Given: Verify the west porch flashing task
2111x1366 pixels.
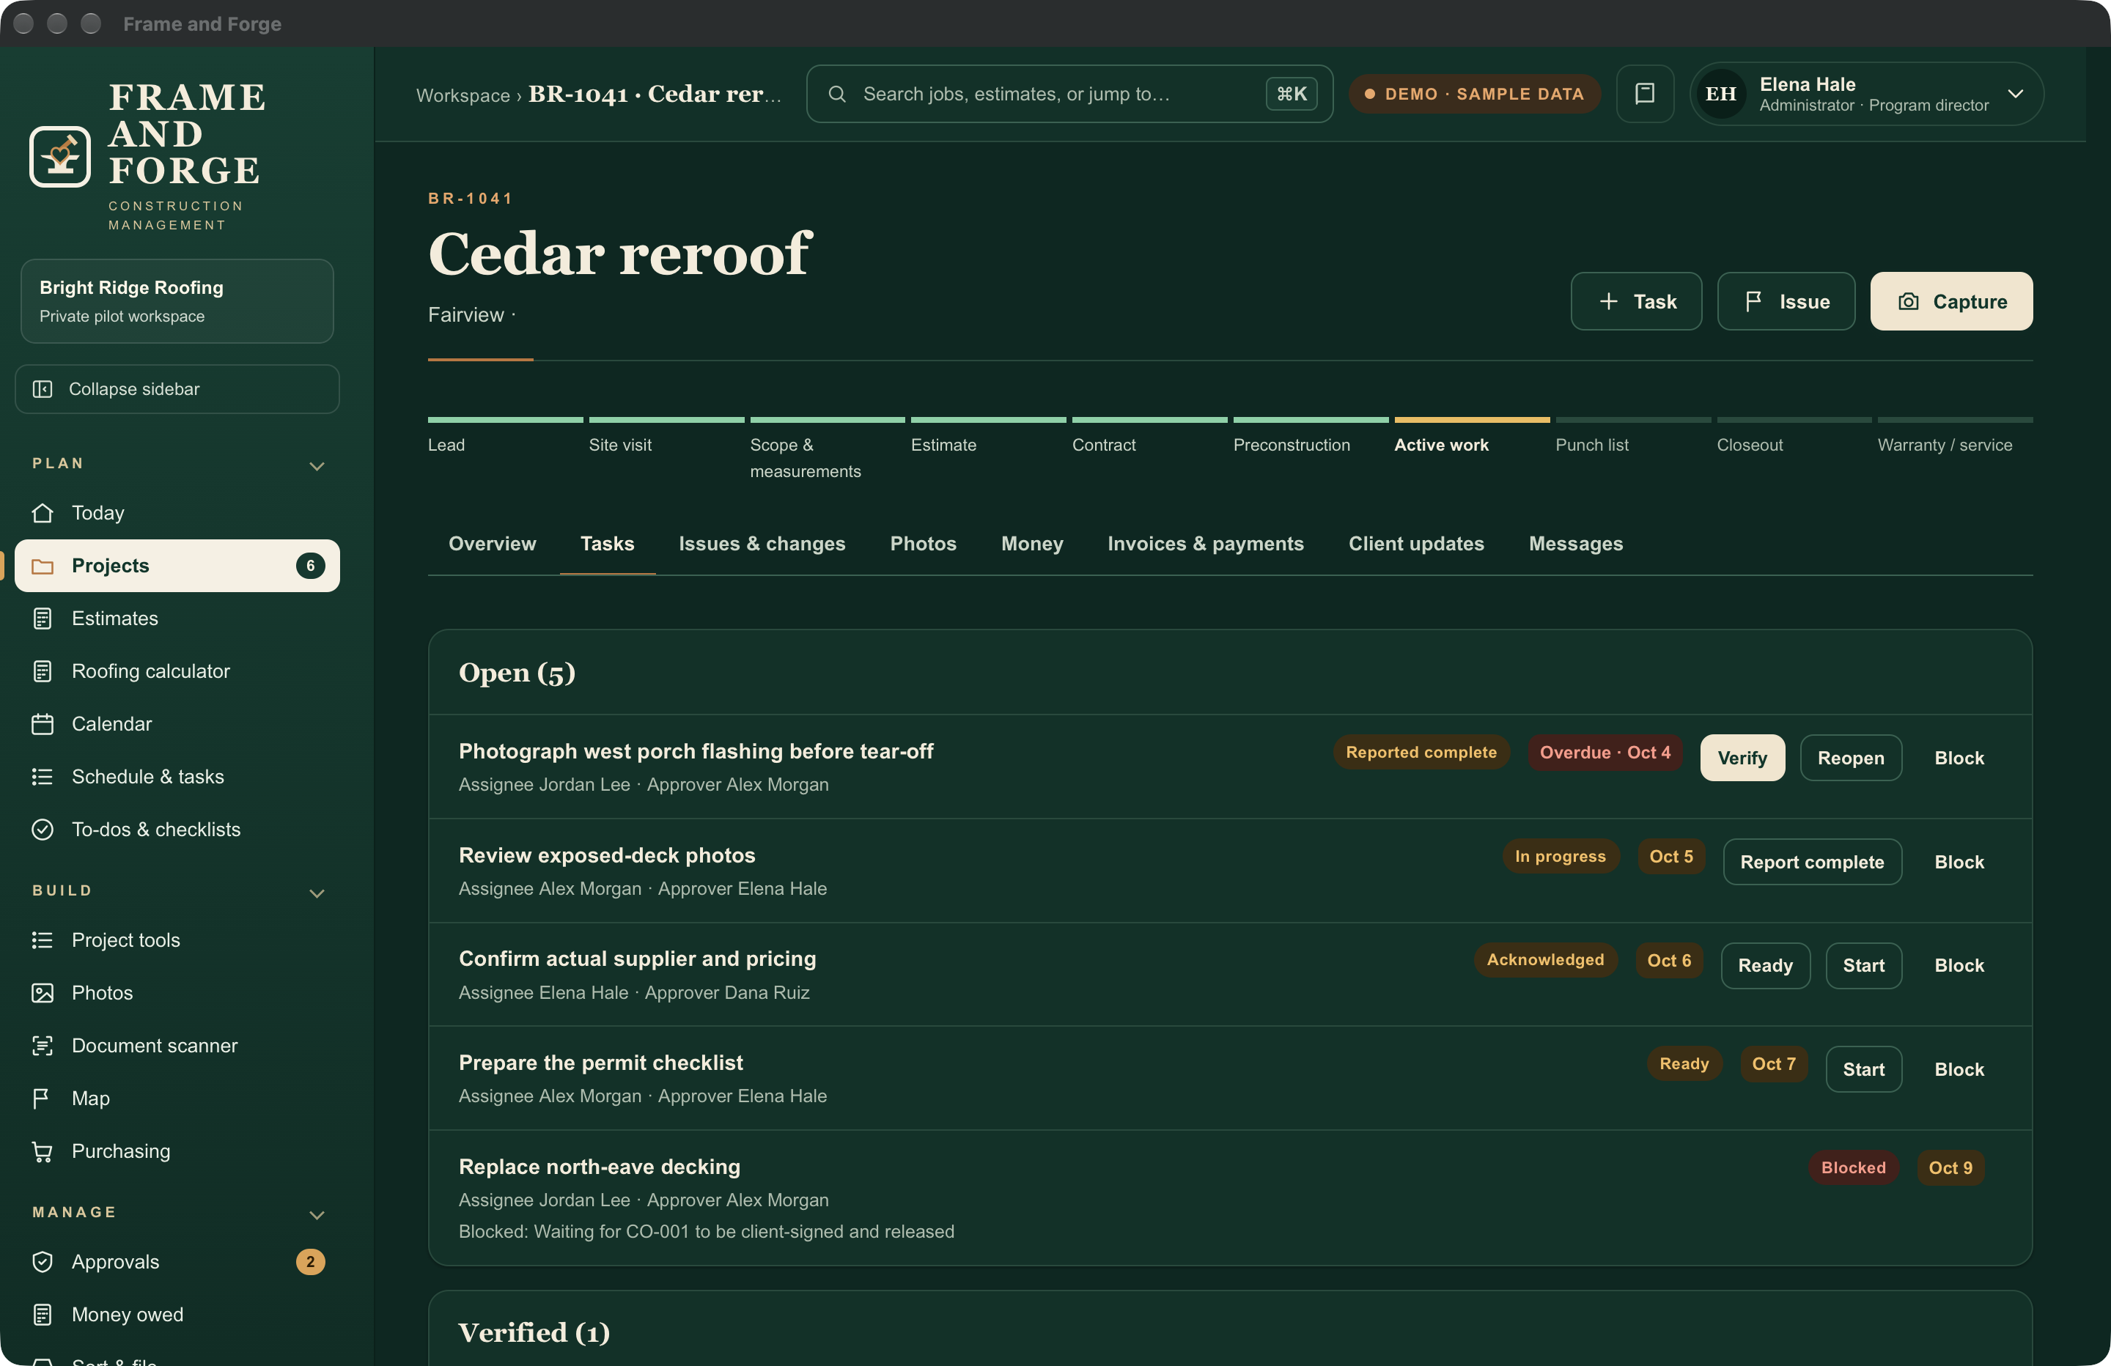Looking at the screenshot, I should pyautogui.click(x=1742, y=758).
